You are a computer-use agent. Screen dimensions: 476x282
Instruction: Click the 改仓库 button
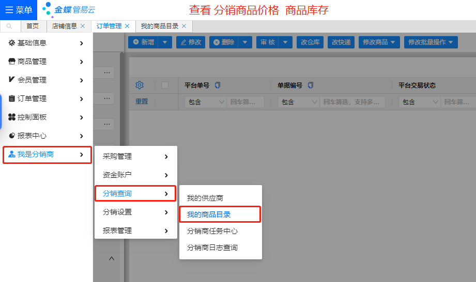pyautogui.click(x=311, y=42)
